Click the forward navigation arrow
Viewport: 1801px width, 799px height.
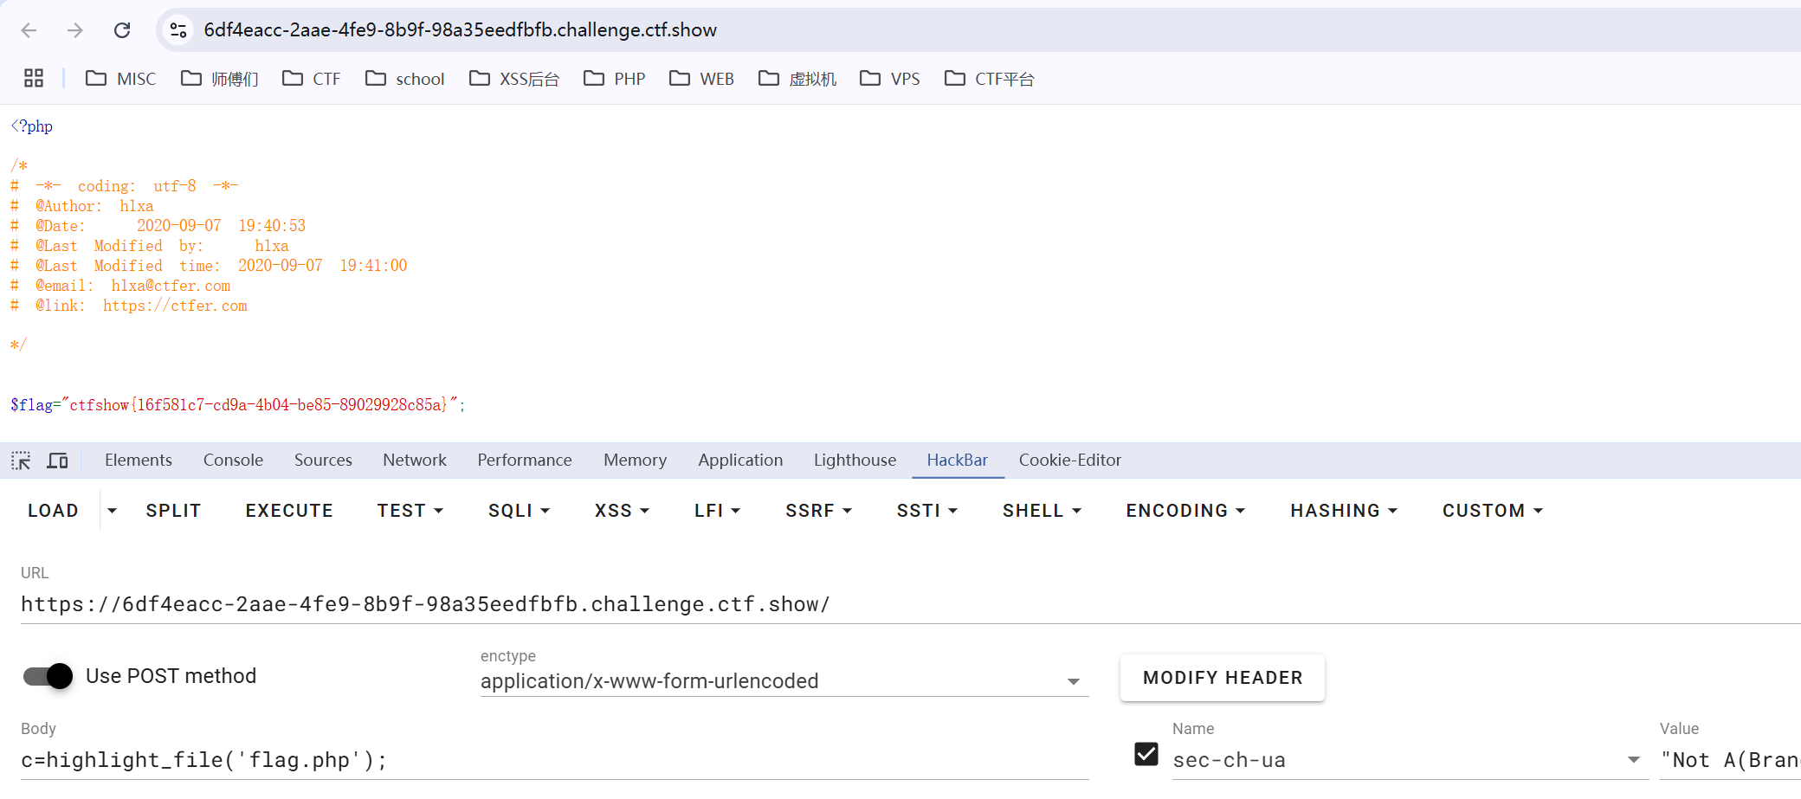pos(75,30)
